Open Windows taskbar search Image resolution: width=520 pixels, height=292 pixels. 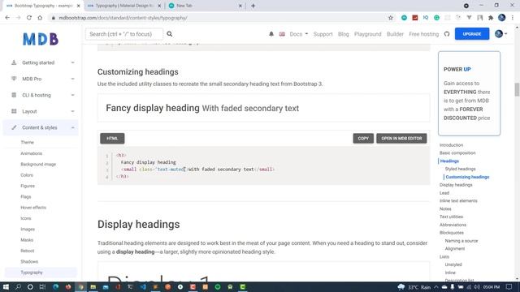pos(18,287)
